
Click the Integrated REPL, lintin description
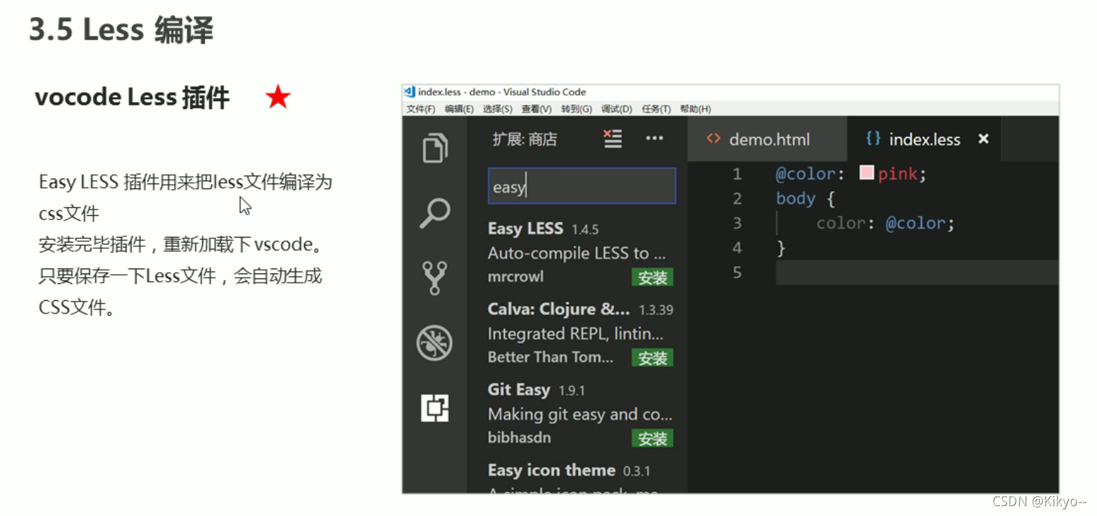point(576,333)
